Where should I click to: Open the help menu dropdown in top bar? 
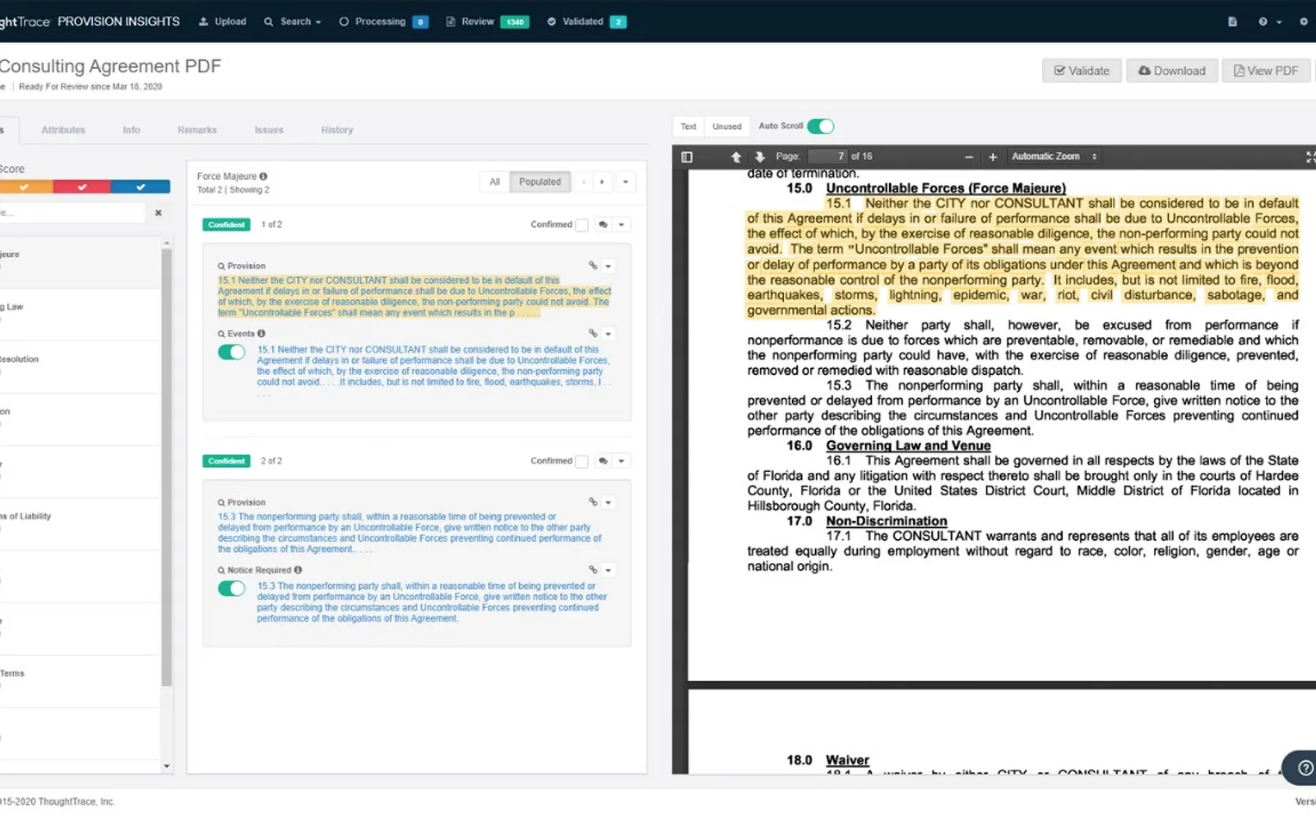tap(1269, 21)
